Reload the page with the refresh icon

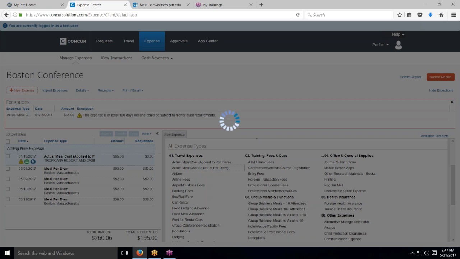tap(298, 15)
